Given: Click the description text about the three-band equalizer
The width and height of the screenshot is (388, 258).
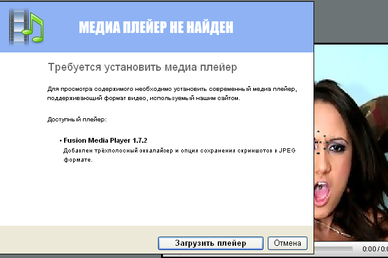Looking at the screenshot, I should [179, 155].
